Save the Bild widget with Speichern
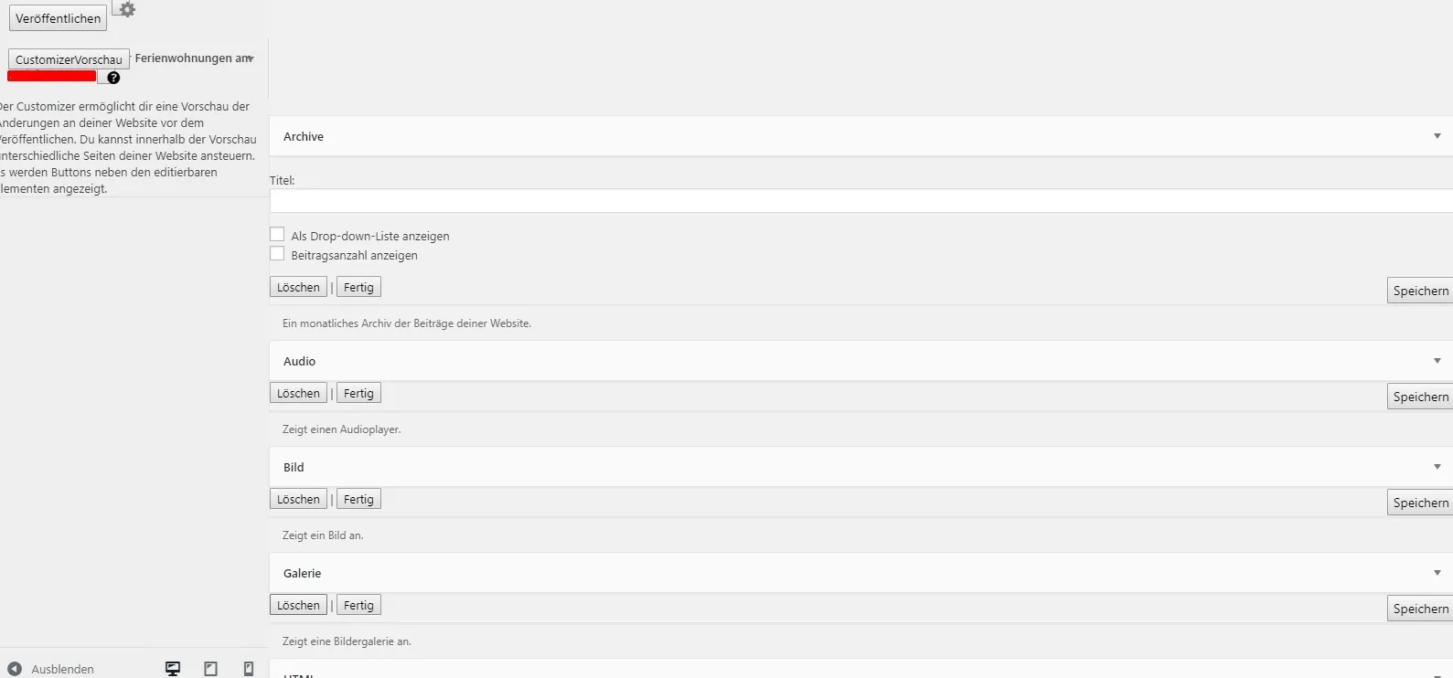The height and width of the screenshot is (678, 1453). pyautogui.click(x=1420, y=503)
